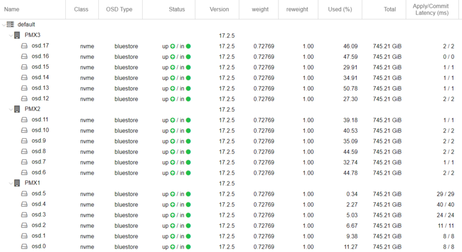This screenshot has width=462, height=252.
Task: Select the PMX2 host label
Action: click(32, 109)
